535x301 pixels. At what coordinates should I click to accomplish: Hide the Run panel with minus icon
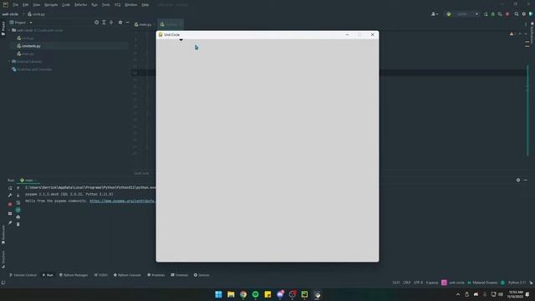526,181
